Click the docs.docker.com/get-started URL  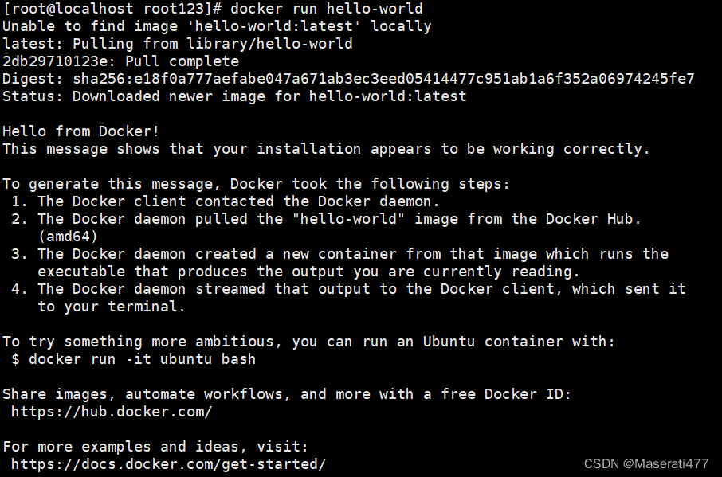tap(168, 464)
